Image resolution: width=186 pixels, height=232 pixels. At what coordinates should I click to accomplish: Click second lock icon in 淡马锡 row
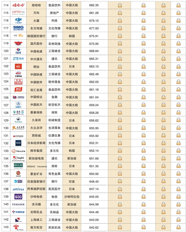[x=143, y=204]
